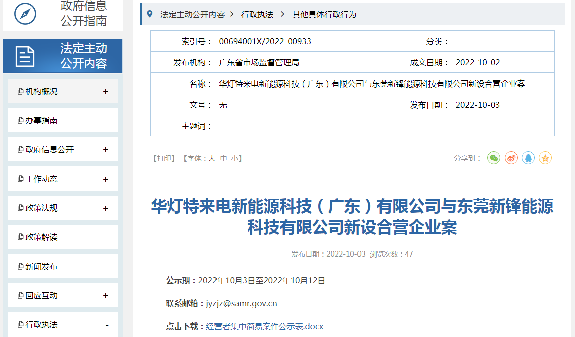
Task: Click page icon beside 回应互动
Action: [21, 295]
